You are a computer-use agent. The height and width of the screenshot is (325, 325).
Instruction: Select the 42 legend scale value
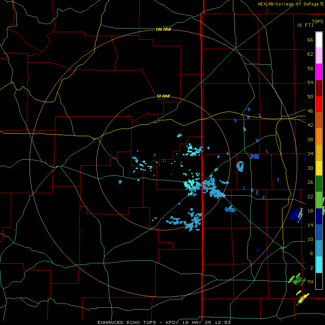pos(310,125)
